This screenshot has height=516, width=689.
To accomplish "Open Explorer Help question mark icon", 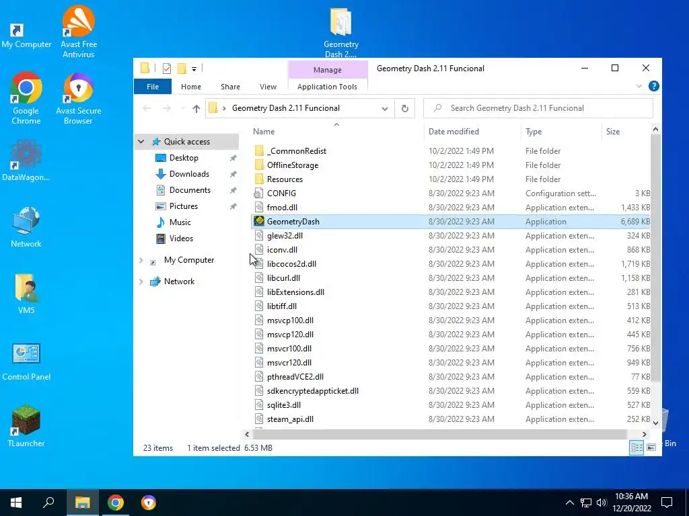I will pyautogui.click(x=653, y=87).
